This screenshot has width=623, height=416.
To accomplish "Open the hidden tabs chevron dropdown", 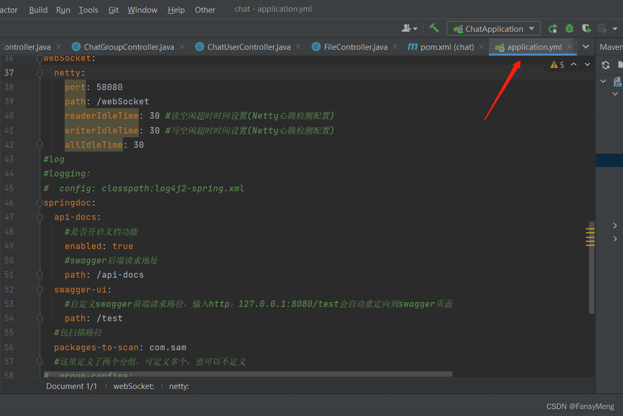I will point(586,47).
